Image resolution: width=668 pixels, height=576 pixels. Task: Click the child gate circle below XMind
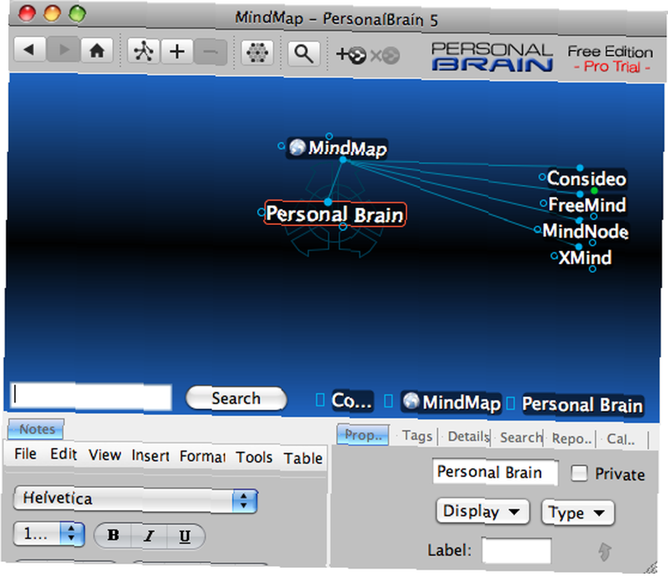point(593,269)
